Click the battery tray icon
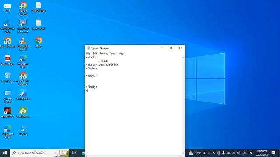The width and height of the screenshot is (280, 157). click(x=228, y=153)
